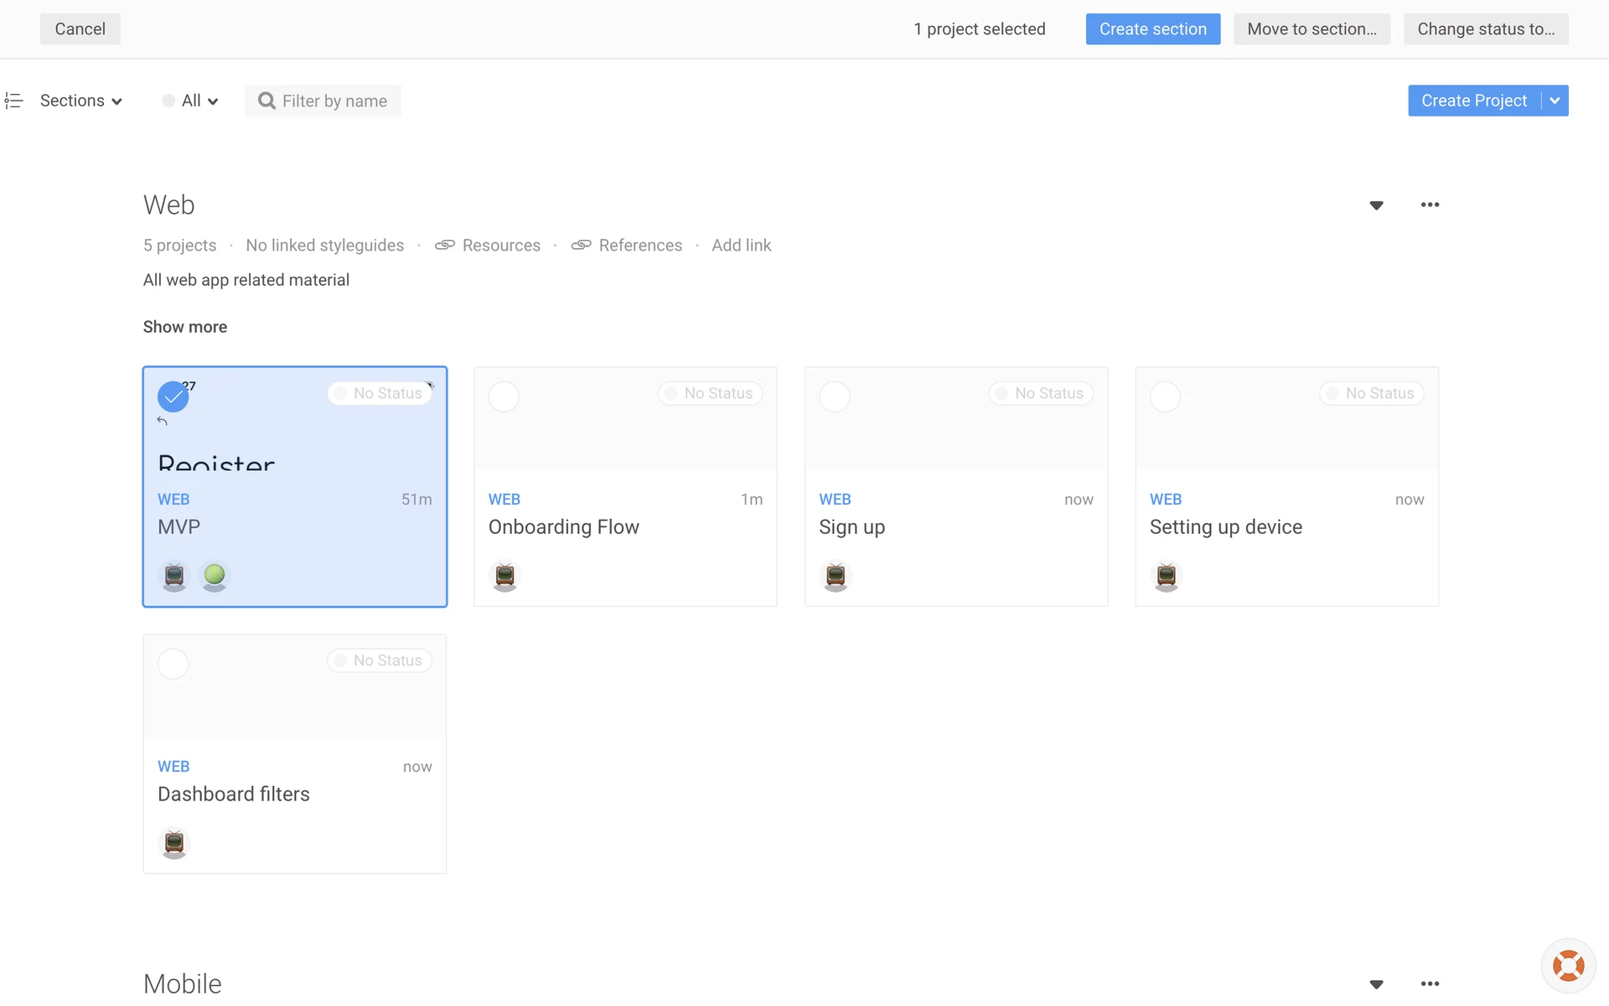Click No Status badge on Setting up device
Screen dimensions: 1609x1006
click(x=1371, y=393)
